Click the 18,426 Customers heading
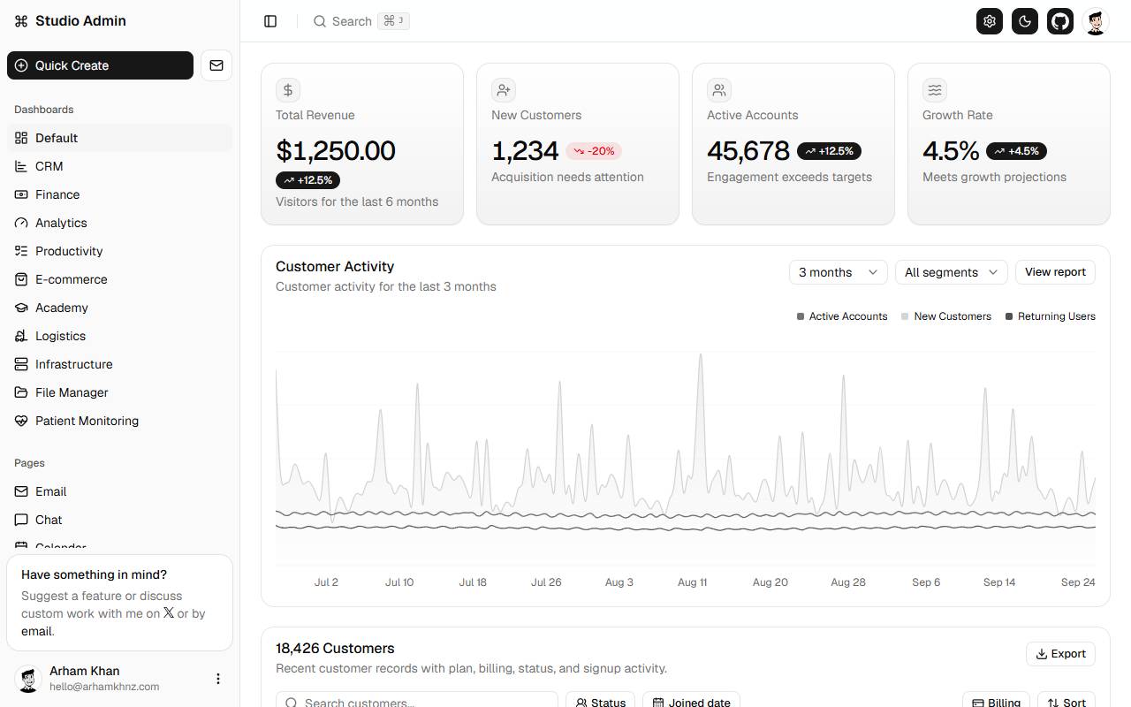The height and width of the screenshot is (707, 1131). click(x=335, y=648)
